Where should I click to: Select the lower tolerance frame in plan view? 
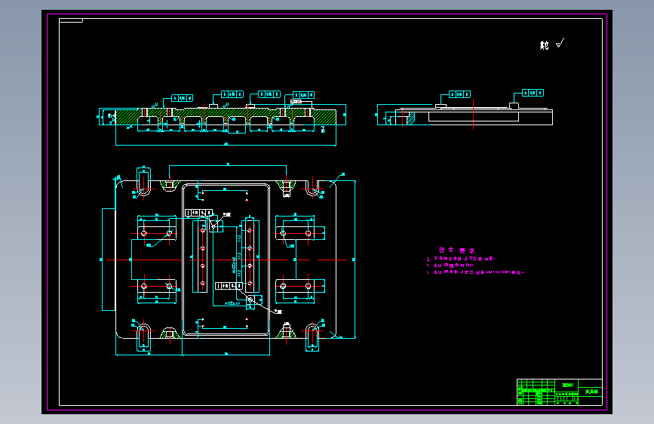tap(229, 286)
